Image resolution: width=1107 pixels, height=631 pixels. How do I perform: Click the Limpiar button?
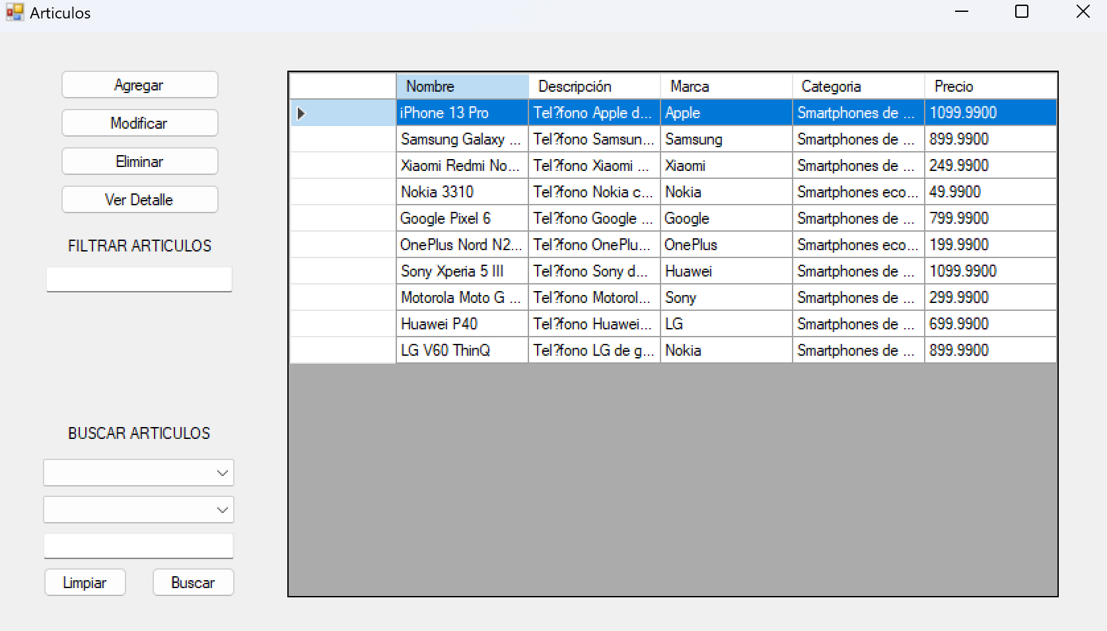click(85, 583)
